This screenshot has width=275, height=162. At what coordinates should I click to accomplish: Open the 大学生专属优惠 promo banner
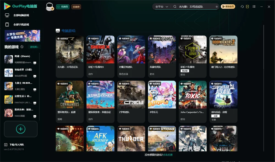23,36
